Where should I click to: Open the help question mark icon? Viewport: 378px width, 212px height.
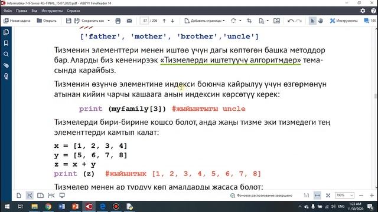(x=374, y=11)
